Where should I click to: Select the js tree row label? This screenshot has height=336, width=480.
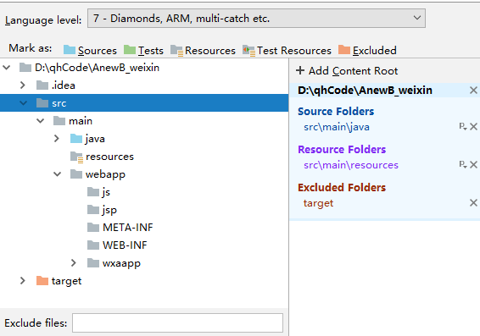coord(106,192)
